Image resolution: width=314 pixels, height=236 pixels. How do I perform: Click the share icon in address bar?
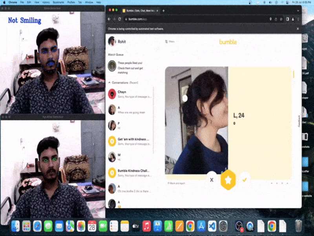pyautogui.click(x=276, y=19)
